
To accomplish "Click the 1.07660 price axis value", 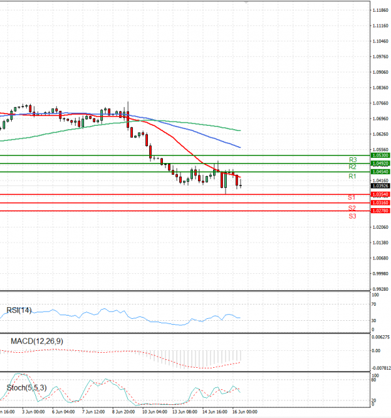I will click(381, 103).
